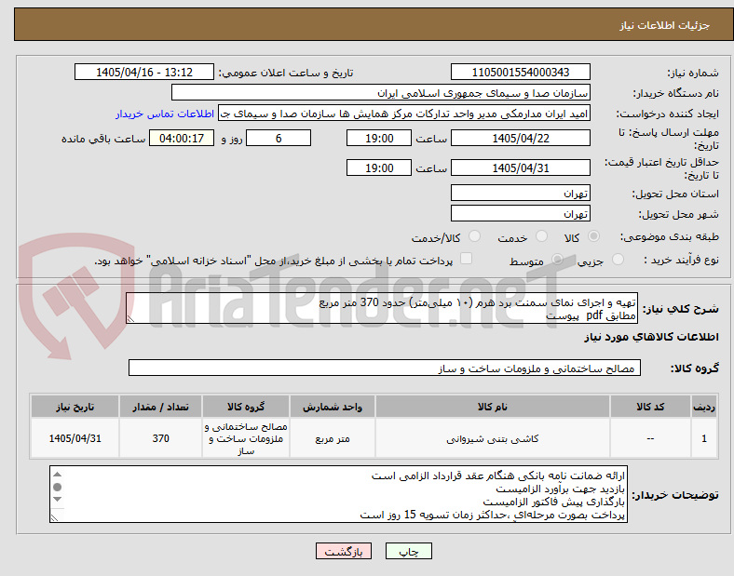Select the کالا radio button

pyautogui.click(x=593, y=236)
